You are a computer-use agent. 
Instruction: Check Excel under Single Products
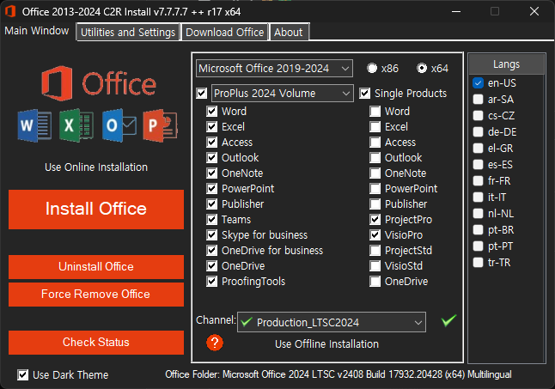click(x=375, y=126)
